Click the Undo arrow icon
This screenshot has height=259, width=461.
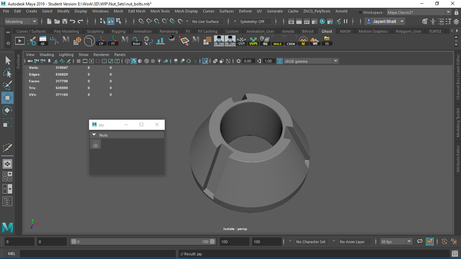(73, 21)
